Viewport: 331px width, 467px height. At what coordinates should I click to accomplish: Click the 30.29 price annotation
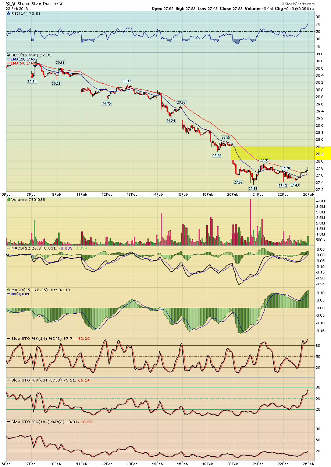coord(56,84)
